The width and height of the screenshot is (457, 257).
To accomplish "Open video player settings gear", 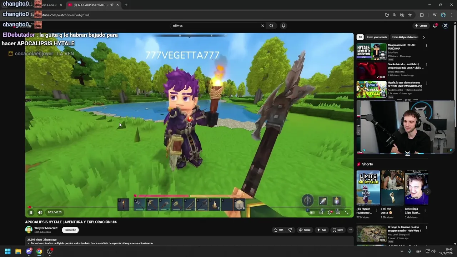I will [329, 212].
